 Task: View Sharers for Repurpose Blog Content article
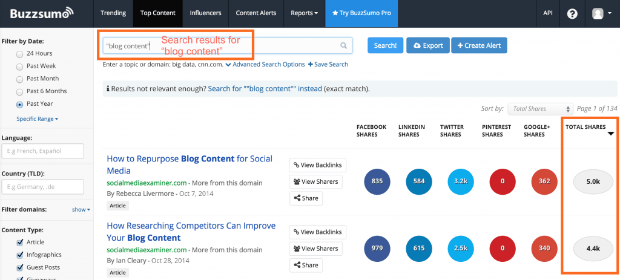[316, 181]
